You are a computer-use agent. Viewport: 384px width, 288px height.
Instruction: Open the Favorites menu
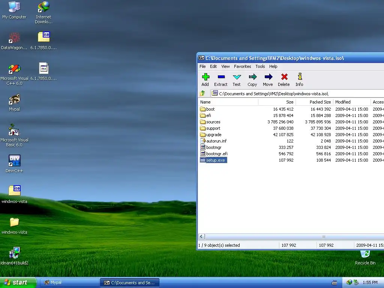click(x=243, y=66)
